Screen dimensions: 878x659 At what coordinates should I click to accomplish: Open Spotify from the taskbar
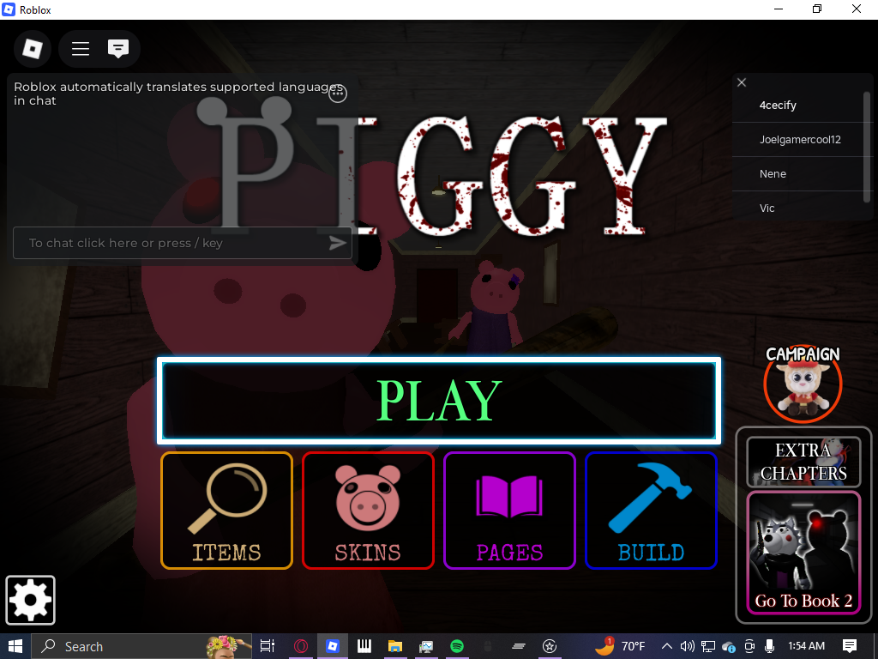[x=457, y=646]
